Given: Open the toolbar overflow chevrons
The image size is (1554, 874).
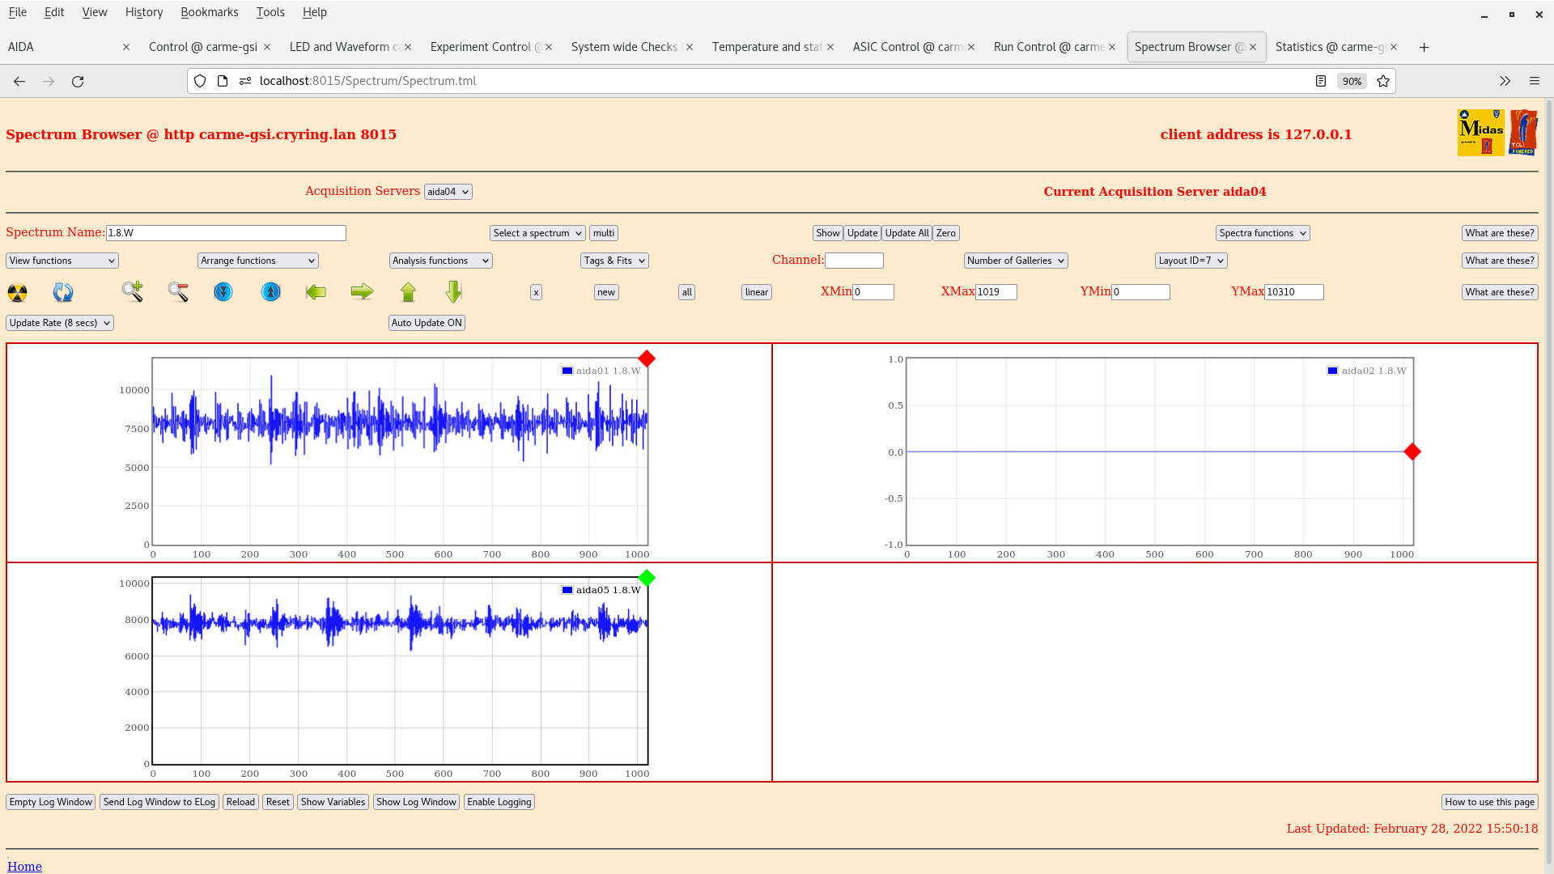Looking at the screenshot, I should pos(1505,81).
